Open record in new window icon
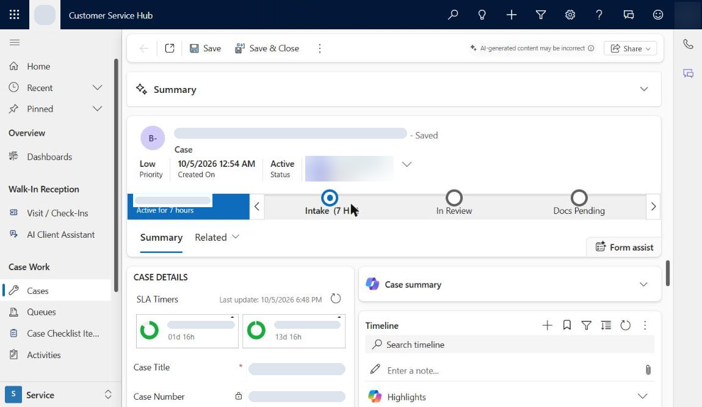Image resolution: width=702 pixels, height=407 pixels. [x=170, y=48]
